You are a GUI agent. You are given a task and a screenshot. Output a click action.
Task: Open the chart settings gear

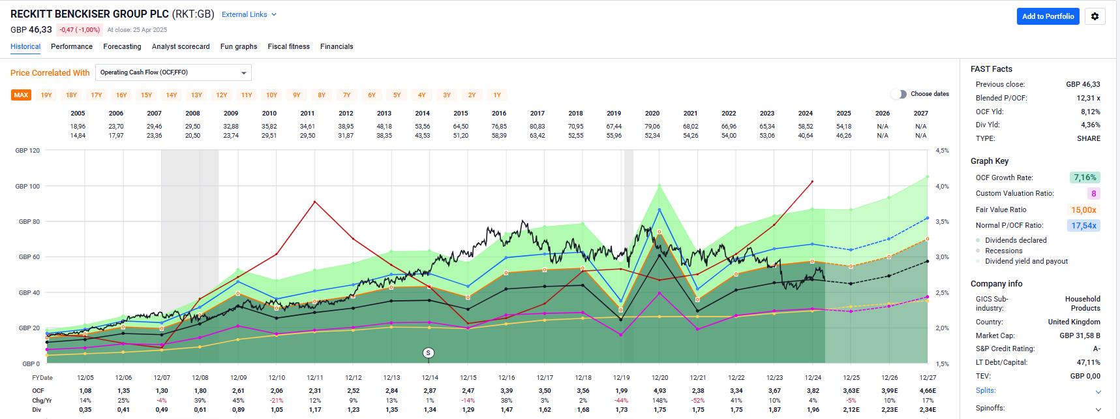click(x=1095, y=16)
